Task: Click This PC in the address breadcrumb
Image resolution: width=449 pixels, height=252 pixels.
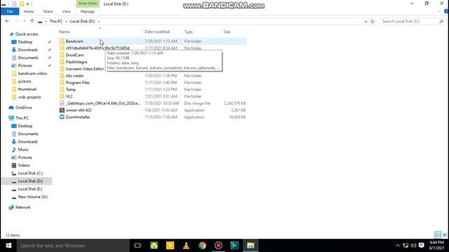Action: coord(56,21)
